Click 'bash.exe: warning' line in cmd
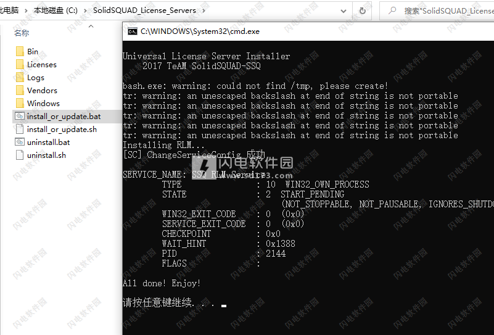 pyautogui.click(x=255, y=86)
